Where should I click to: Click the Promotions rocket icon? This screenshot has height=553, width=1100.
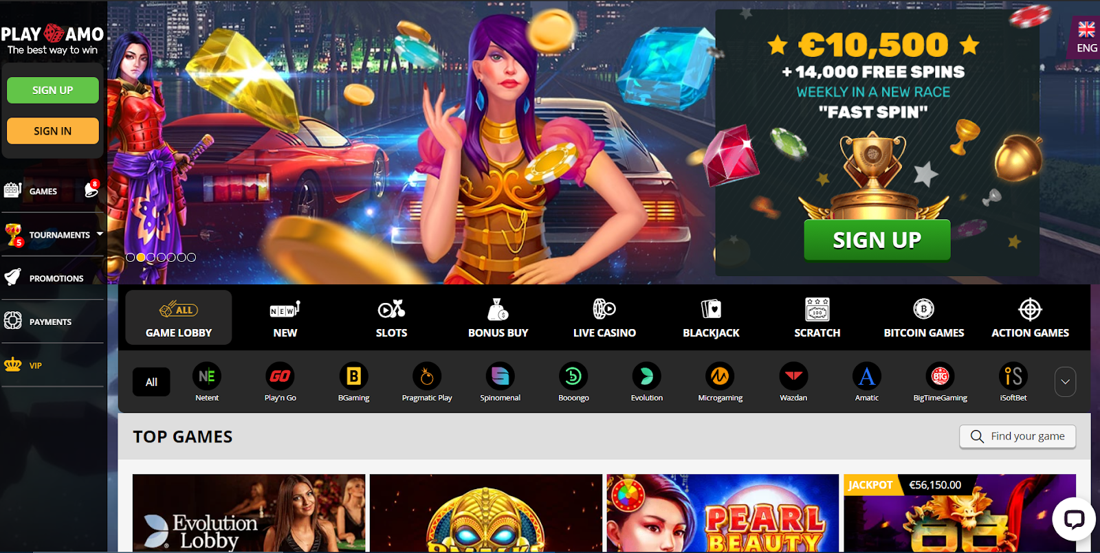13,278
